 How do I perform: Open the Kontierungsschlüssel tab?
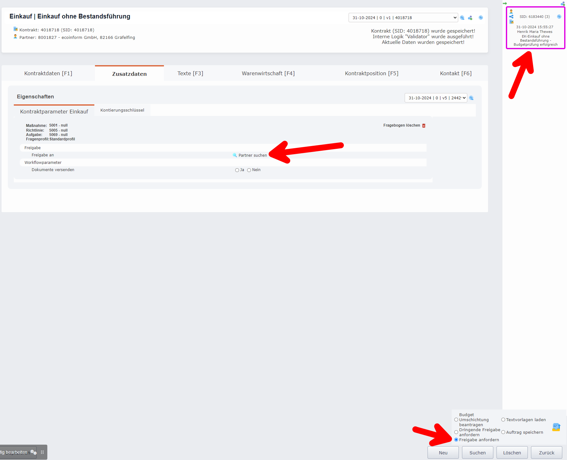[x=122, y=110]
